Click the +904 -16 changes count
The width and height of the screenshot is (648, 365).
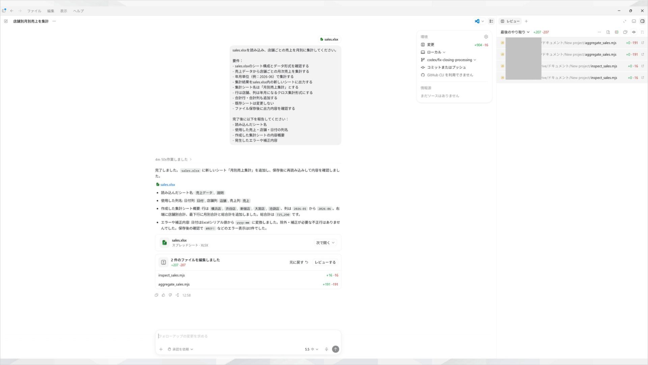[x=481, y=45]
